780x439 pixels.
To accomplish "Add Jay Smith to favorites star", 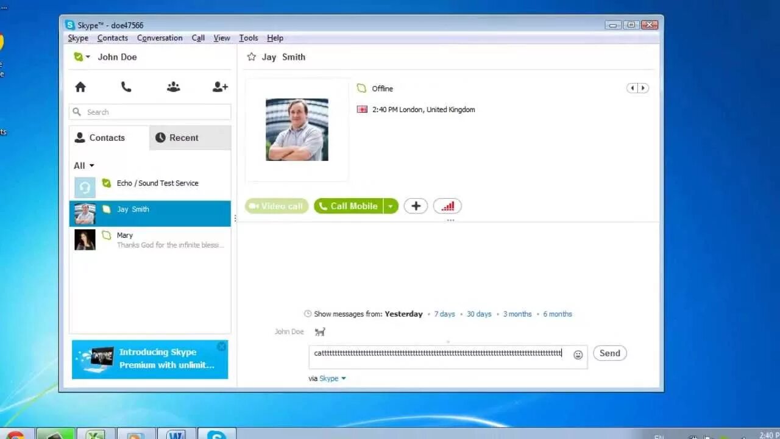I will (x=251, y=57).
